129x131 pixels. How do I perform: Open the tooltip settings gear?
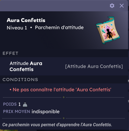pos(112,6)
